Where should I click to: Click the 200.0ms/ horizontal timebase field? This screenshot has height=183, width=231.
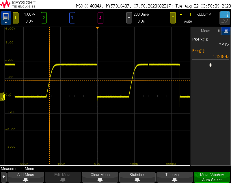(x=141, y=14)
